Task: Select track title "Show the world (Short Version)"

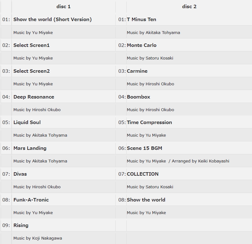Action: [x=52, y=20]
